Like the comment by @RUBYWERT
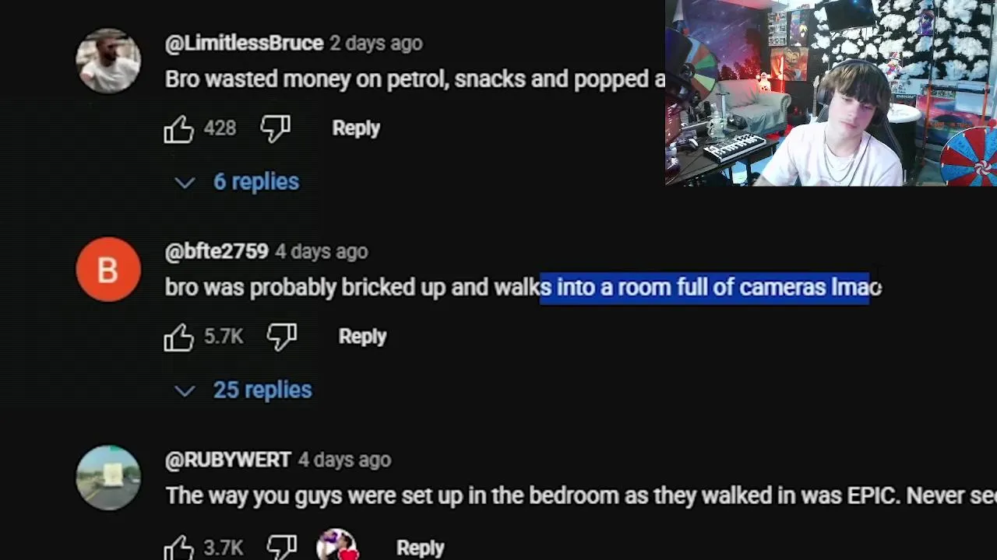Image resolution: width=997 pixels, height=560 pixels. [x=178, y=547]
